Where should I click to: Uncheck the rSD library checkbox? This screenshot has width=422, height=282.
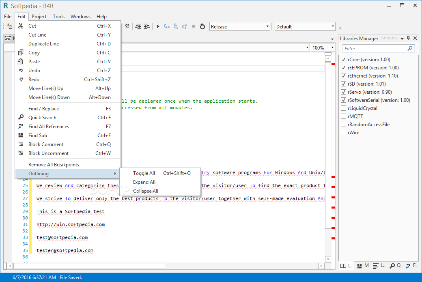tap(343, 84)
